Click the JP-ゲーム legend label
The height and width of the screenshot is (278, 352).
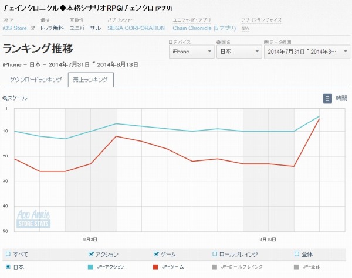(173, 267)
